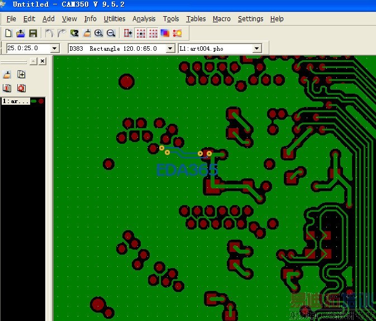Open the View menu
376x321 pixels.
[x=69, y=18]
